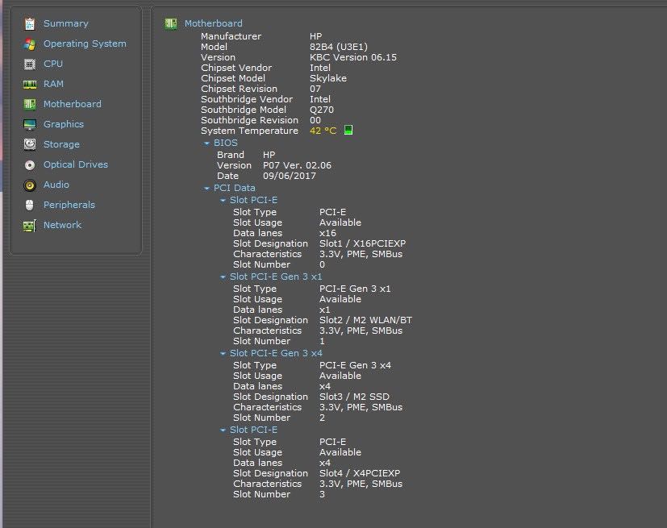Viewport: 667px width, 528px height.
Task: Collapse the last Slot PCI-E arrow above Slot4
Action: 223,430
